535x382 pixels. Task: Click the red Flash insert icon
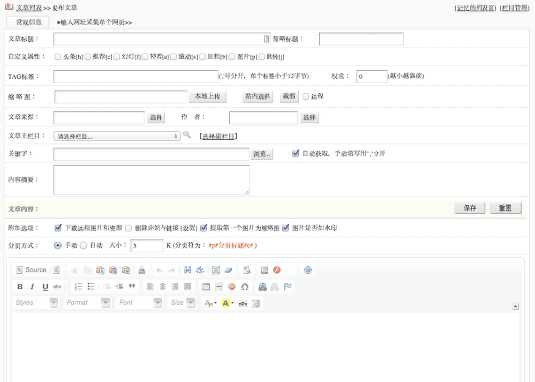coord(277,270)
